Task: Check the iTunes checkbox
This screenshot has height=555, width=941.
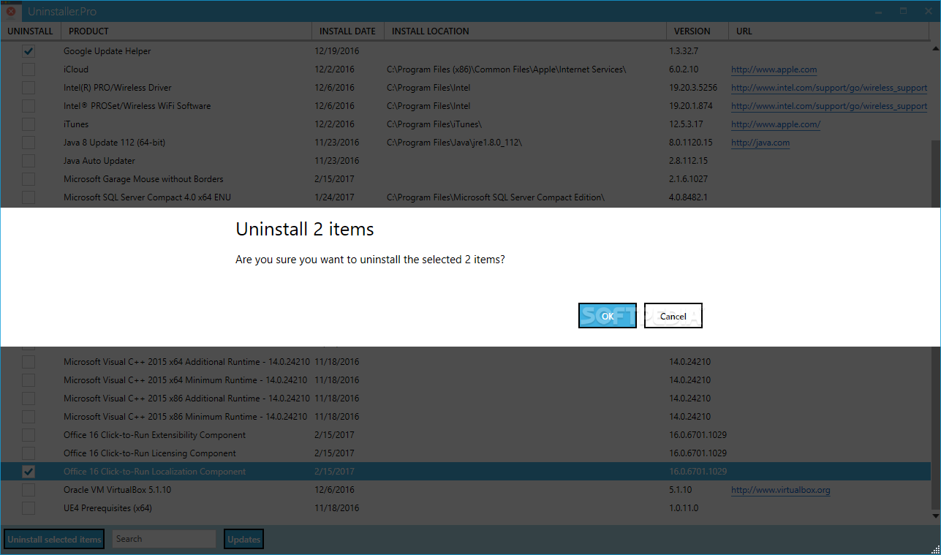Action: tap(28, 124)
